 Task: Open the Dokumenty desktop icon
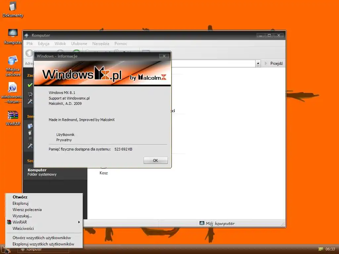pos(13,9)
